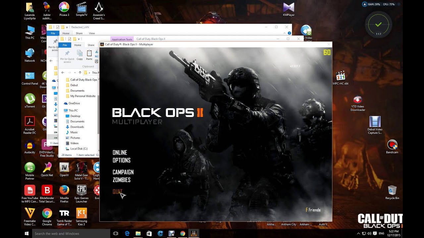Select ONLINE in the Black Ops II menu
The image size is (424, 238).
(120, 152)
